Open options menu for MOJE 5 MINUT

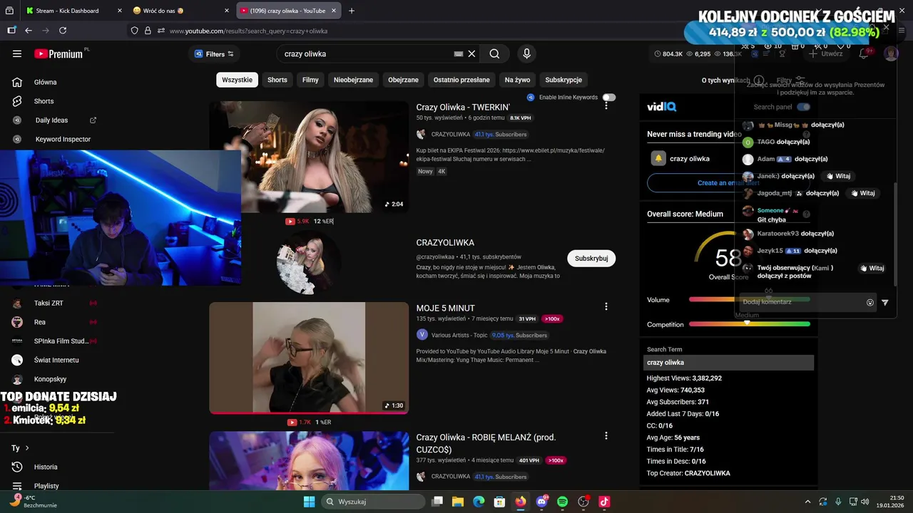tap(606, 306)
